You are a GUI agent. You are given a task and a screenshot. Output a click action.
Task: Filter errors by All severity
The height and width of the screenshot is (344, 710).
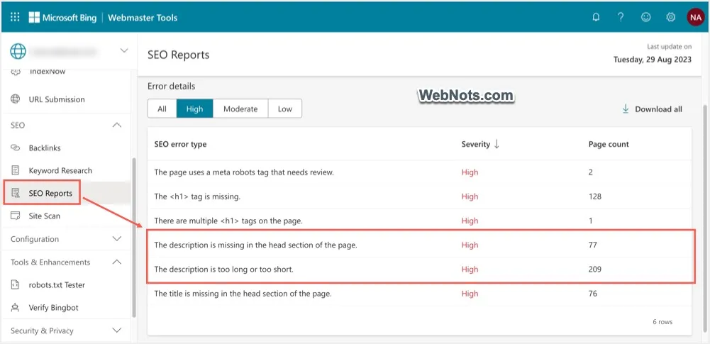(x=162, y=109)
